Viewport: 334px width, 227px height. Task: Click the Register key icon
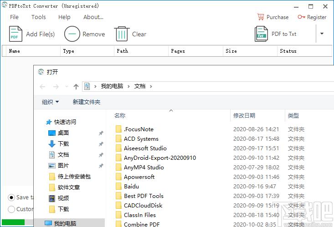(x=301, y=17)
